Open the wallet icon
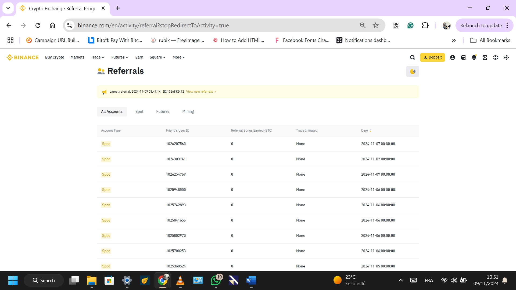516x290 pixels. (x=463, y=57)
